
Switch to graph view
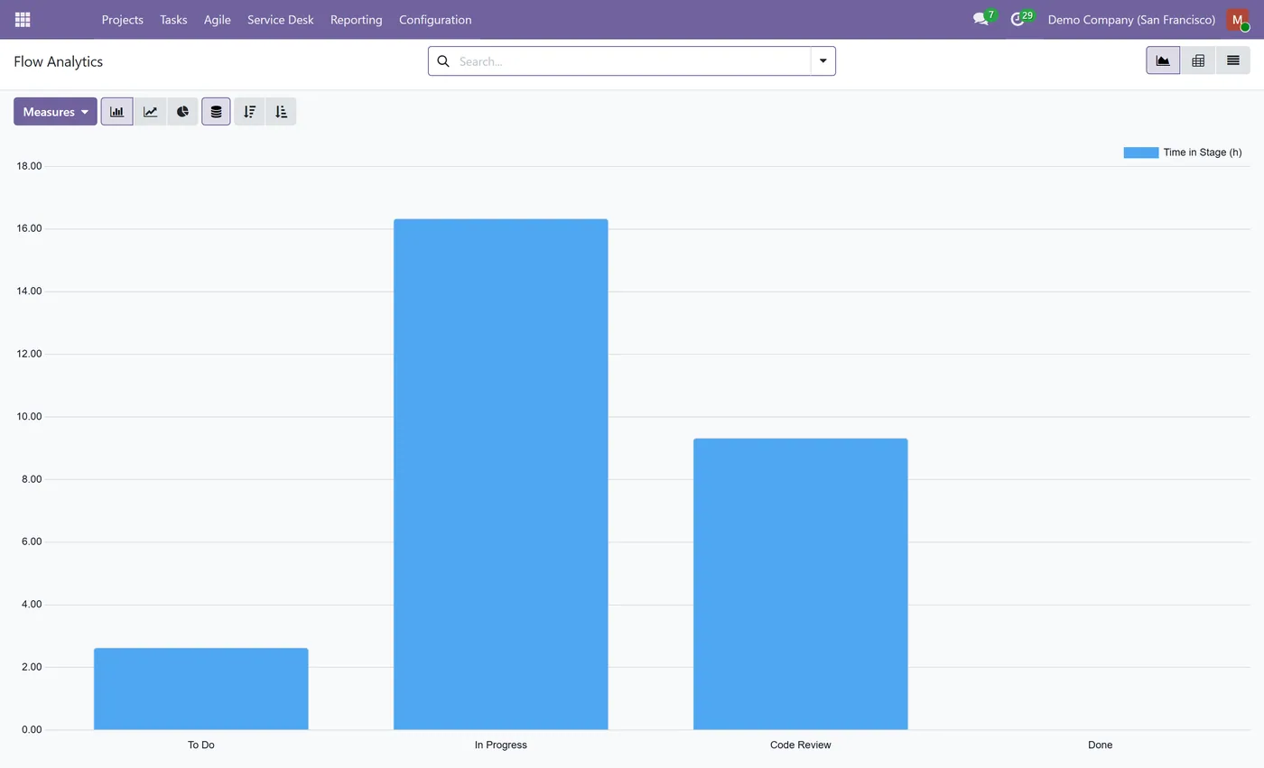click(1163, 60)
